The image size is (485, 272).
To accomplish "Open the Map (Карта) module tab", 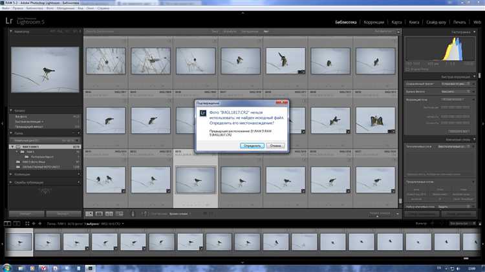I will [396, 22].
